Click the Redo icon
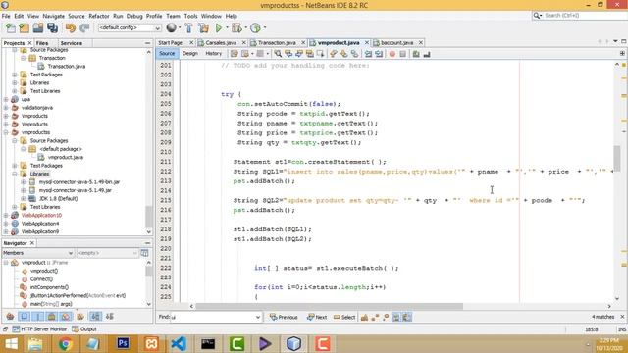This screenshot has width=628, height=353. pos(84,28)
